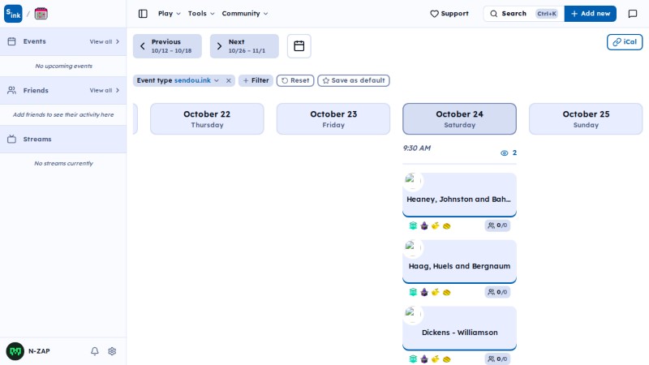Image resolution: width=649 pixels, height=365 pixels.
Task: Go to Previous week 10/12 – 10/18
Action: 167,46
